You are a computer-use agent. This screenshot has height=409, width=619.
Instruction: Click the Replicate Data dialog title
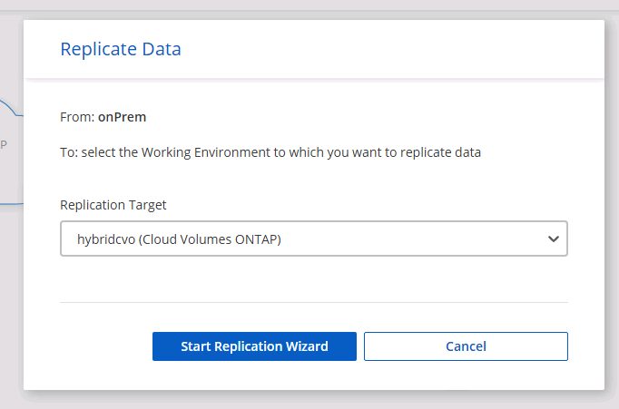click(x=121, y=49)
